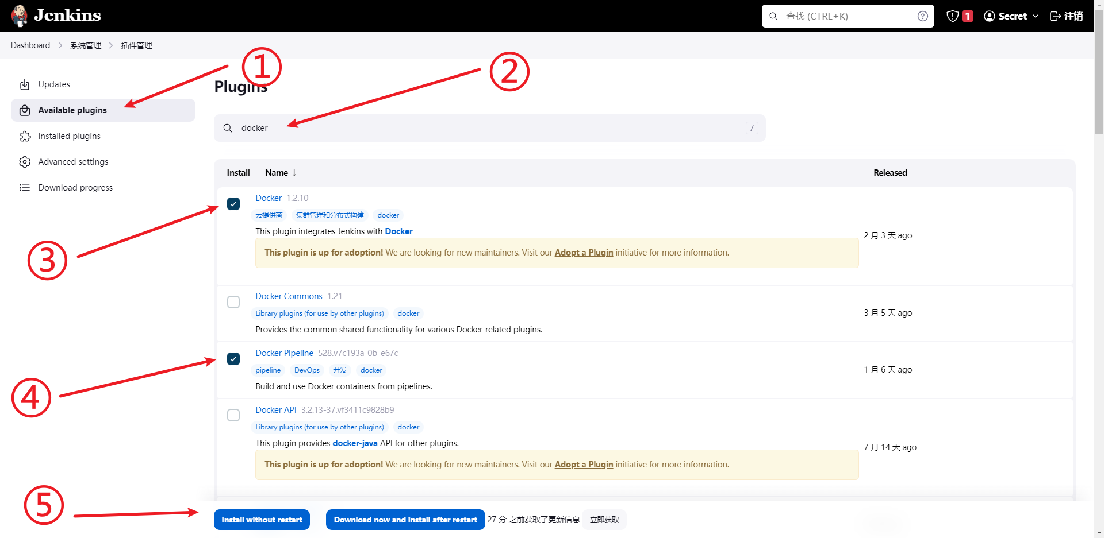Screen dimensions: 1104x538
Task: Open the Jenkins home title link
Action: click(67, 16)
